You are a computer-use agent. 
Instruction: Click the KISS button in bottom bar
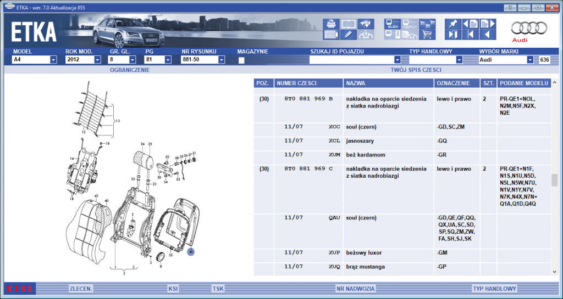click(x=20, y=289)
